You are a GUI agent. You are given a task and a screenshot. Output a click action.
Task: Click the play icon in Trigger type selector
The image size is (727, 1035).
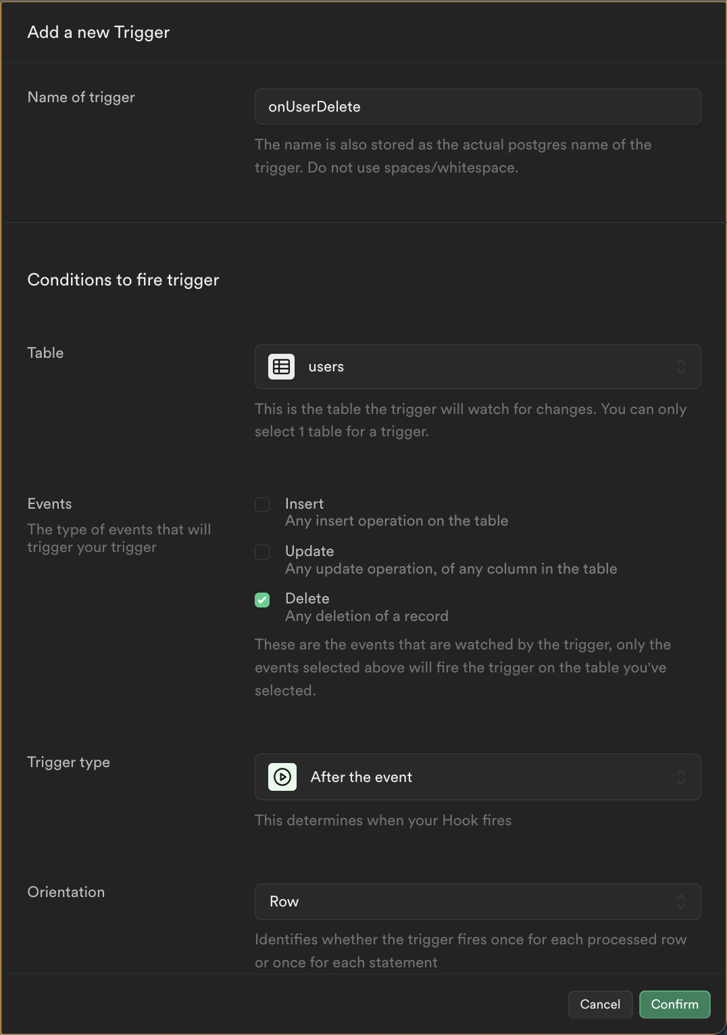[282, 777]
